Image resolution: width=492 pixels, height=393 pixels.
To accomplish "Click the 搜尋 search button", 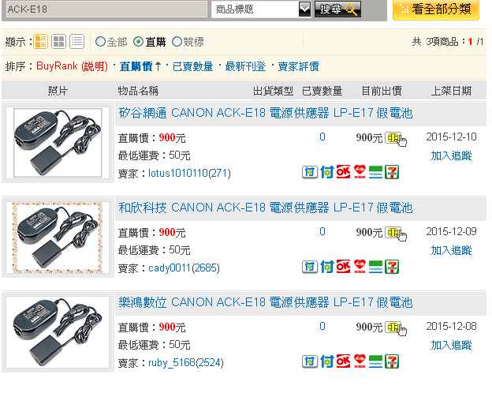I will click(x=337, y=9).
